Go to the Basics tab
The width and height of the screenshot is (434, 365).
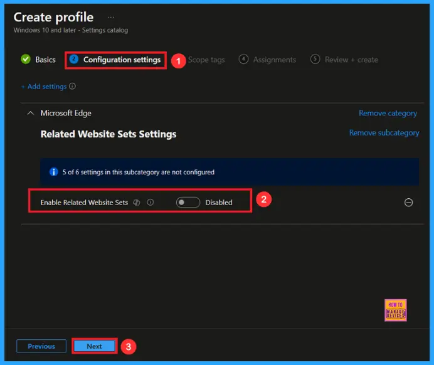(x=45, y=60)
